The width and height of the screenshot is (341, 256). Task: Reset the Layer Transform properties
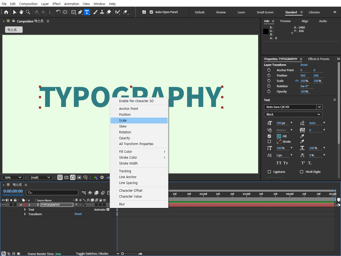click(x=304, y=65)
